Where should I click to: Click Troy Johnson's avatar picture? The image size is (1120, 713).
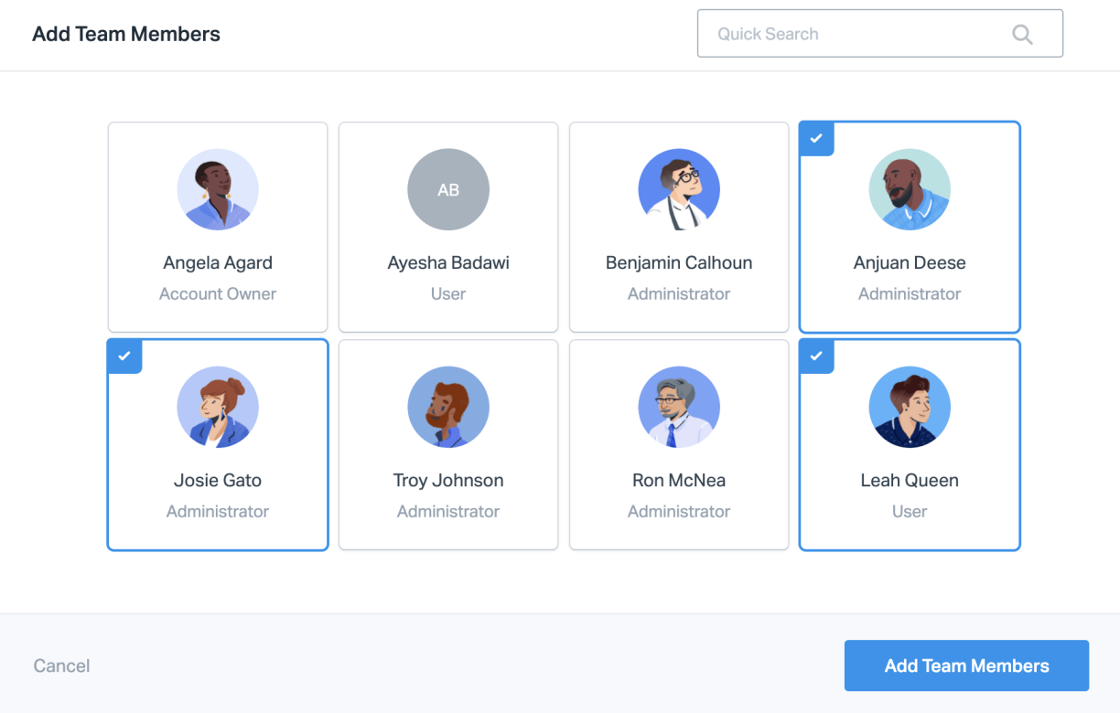[x=448, y=408]
